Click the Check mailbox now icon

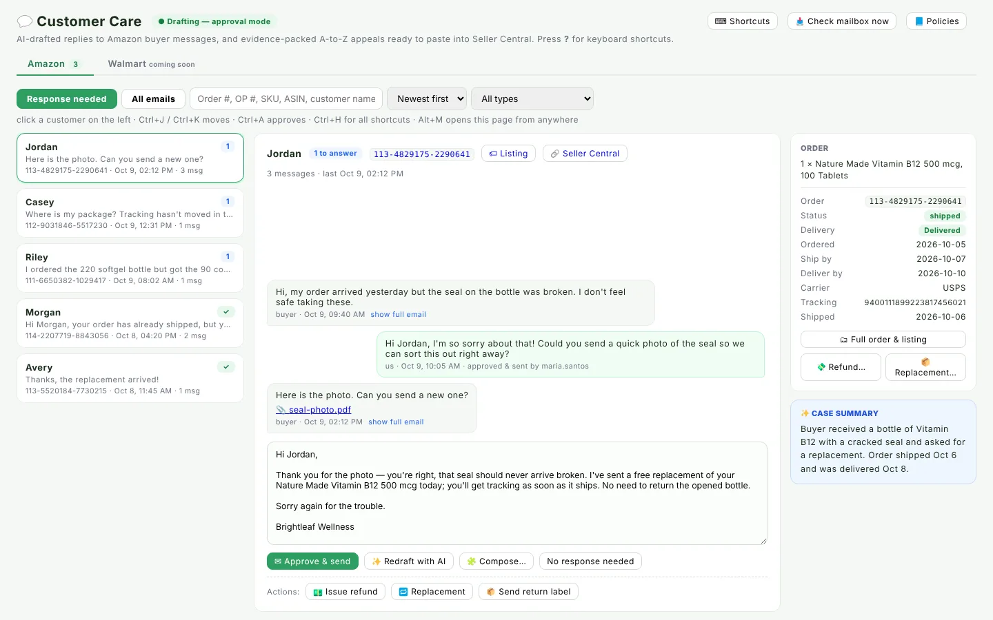800,21
